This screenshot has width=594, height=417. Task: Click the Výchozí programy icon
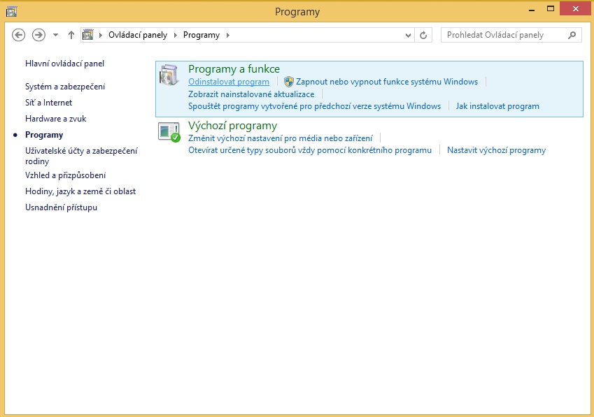pos(169,131)
